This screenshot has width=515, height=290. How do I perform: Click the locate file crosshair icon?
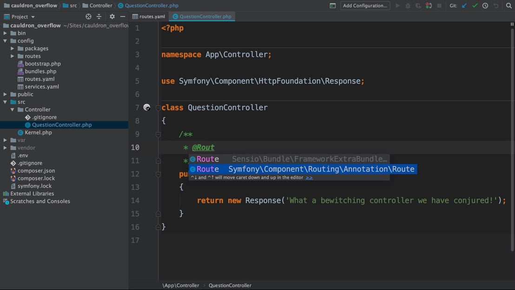88,16
